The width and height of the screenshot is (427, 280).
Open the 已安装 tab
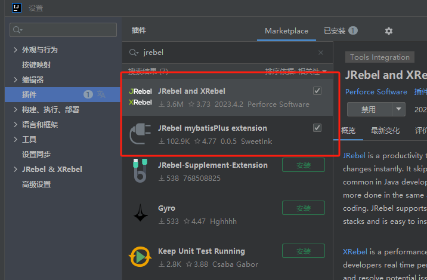pos(340,31)
